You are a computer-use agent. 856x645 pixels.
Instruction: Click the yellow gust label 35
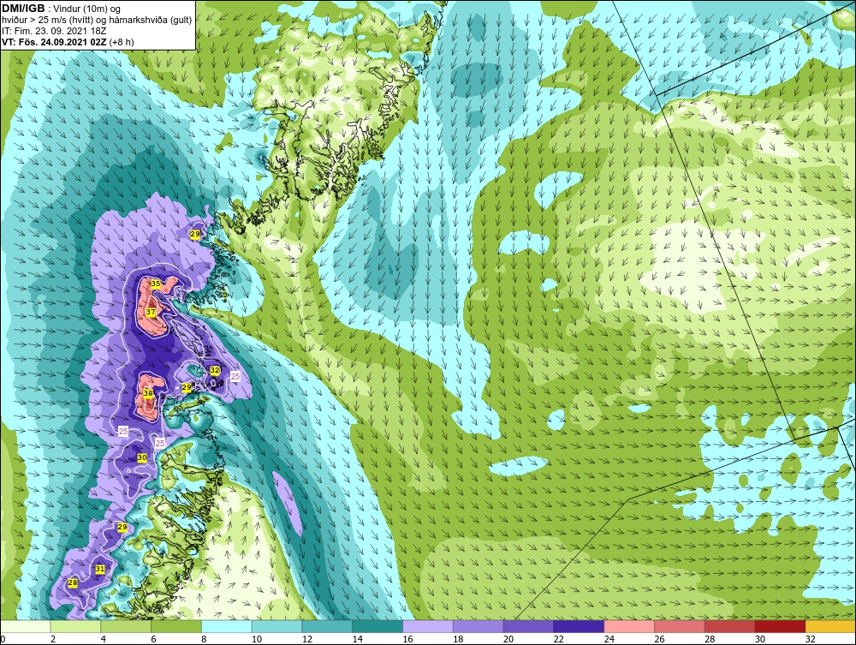click(x=156, y=284)
